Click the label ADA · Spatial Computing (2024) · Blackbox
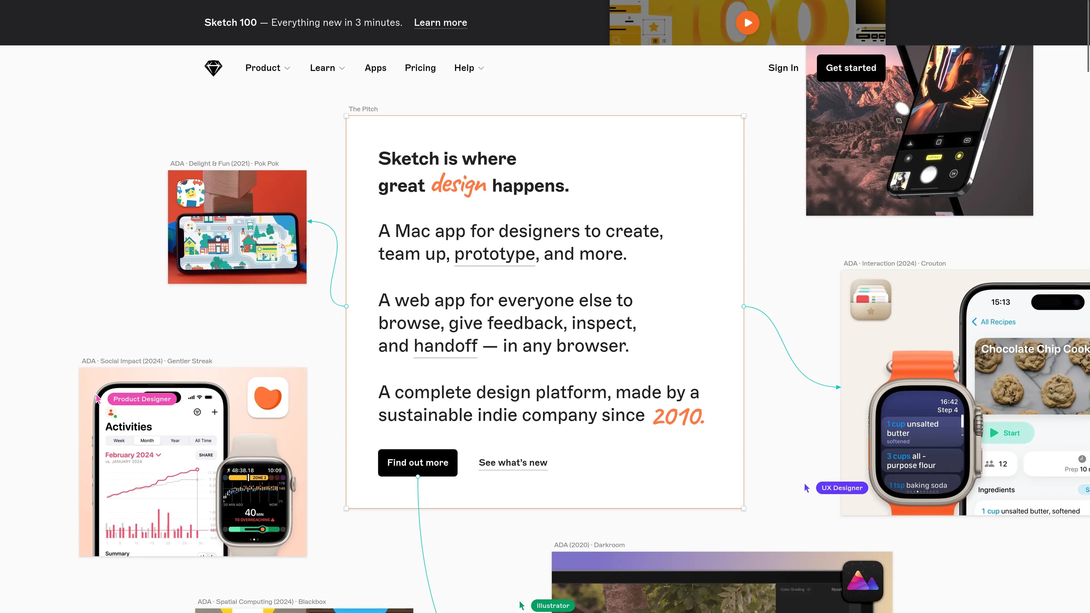 click(x=261, y=602)
